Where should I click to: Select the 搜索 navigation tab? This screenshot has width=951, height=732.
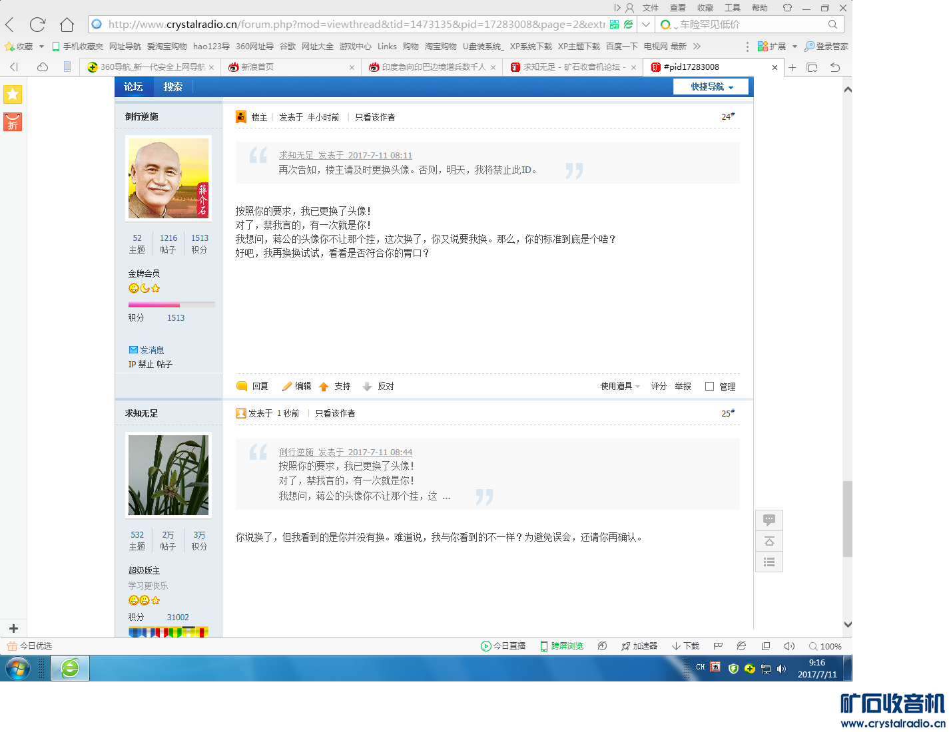pos(173,87)
